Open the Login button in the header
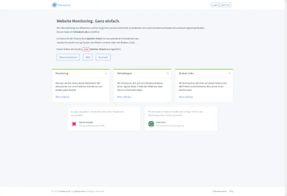The image size is (287, 196). [x=215, y=5]
